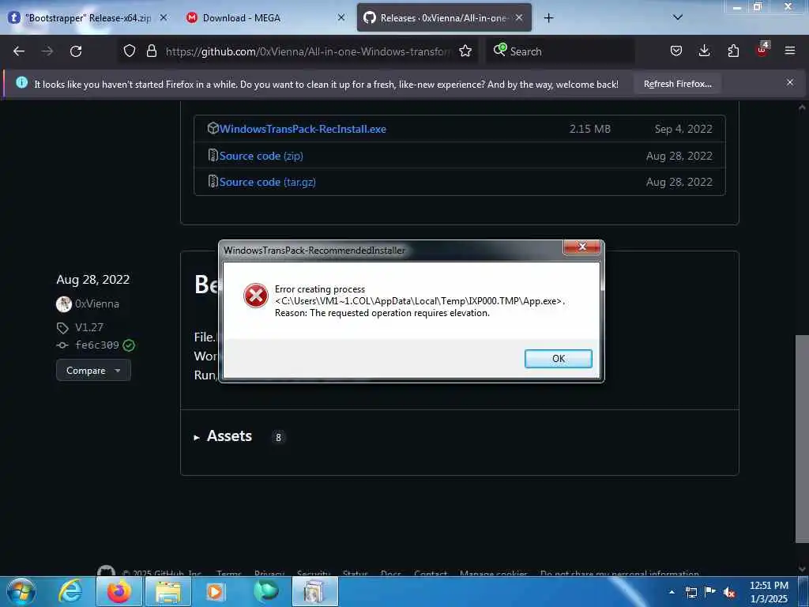Launch Internet Explorer from the taskbar
Image resolution: width=809 pixels, height=607 pixels.
coord(70,591)
